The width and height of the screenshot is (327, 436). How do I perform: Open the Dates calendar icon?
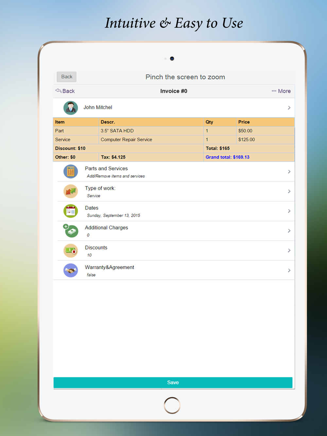pyautogui.click(x=71, y=211)
